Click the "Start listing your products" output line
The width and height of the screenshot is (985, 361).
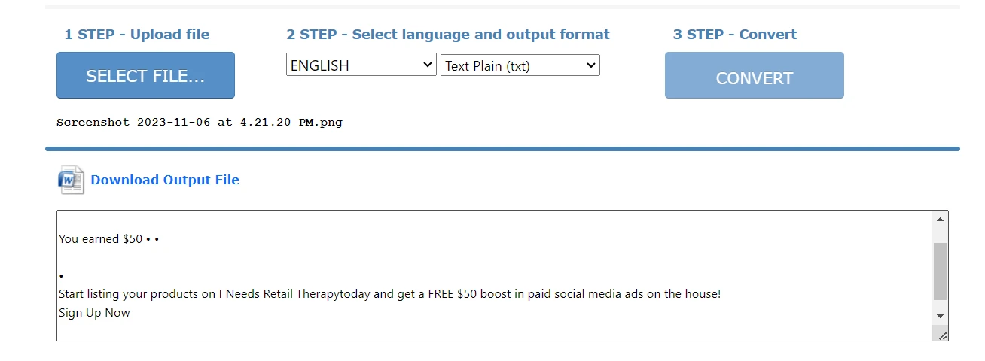tap(389, 294)
